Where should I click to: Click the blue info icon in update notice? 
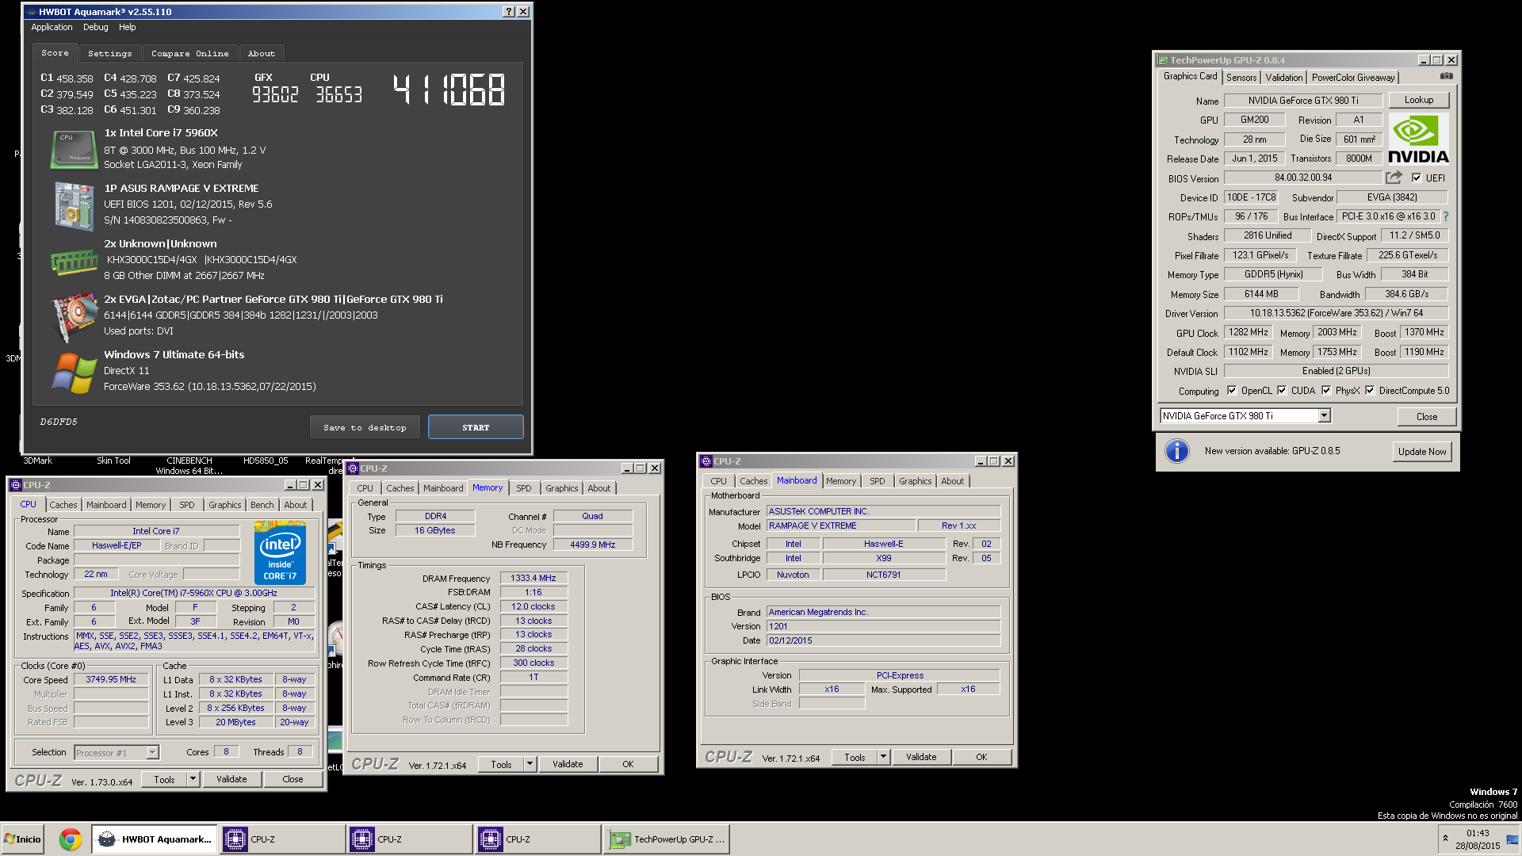coord(1176,451)
